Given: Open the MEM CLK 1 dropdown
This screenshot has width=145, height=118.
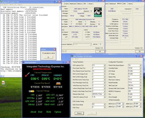Looking at the screenshot, I should click(123, 107).
